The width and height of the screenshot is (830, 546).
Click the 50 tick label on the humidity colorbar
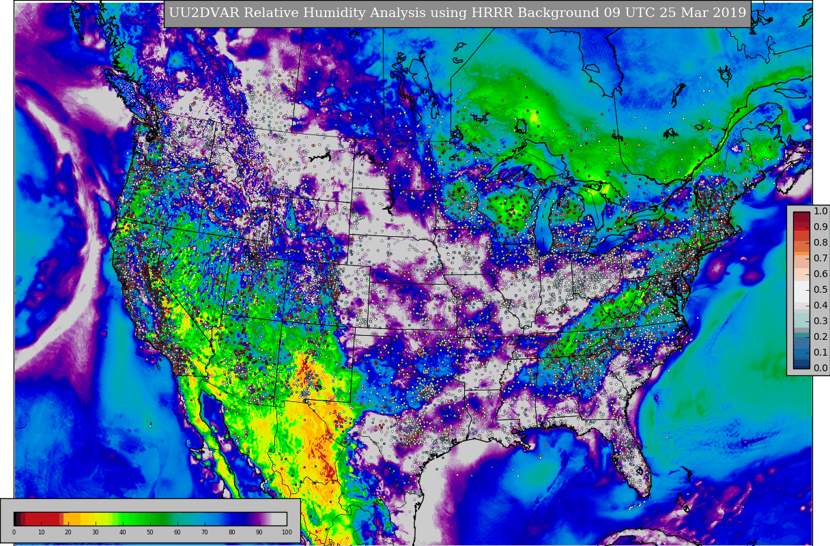150,532
